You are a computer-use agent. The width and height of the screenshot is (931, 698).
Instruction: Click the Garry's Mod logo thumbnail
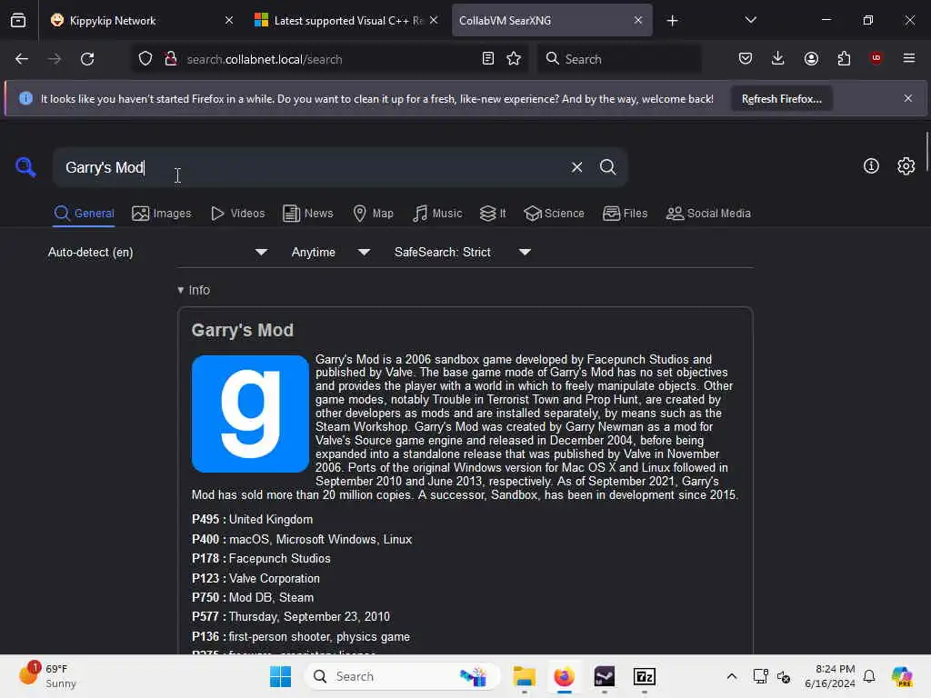[x=250, y=414]
